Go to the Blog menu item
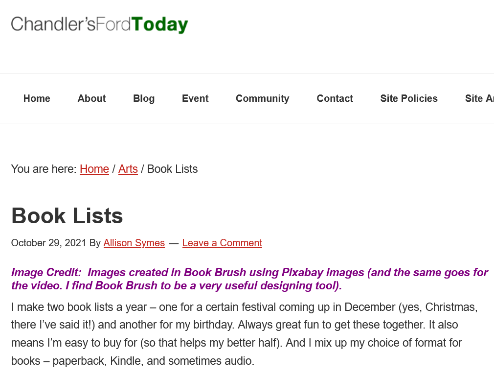This screenshot has width=494, height=376. click(x=144, y=98)
